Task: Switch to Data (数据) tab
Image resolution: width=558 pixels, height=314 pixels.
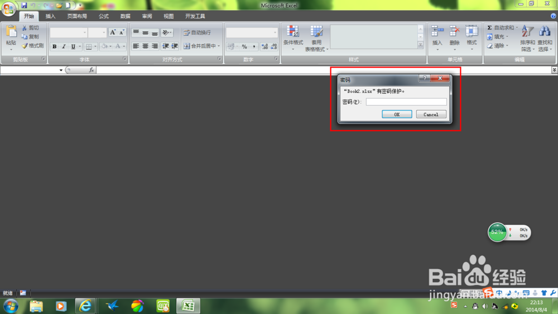Action: (x=125, y=16)
